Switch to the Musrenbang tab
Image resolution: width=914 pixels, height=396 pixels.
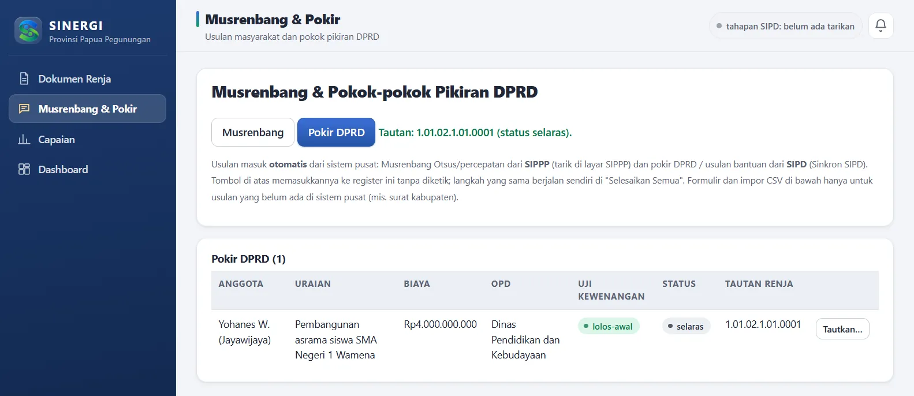pos(253,132)
